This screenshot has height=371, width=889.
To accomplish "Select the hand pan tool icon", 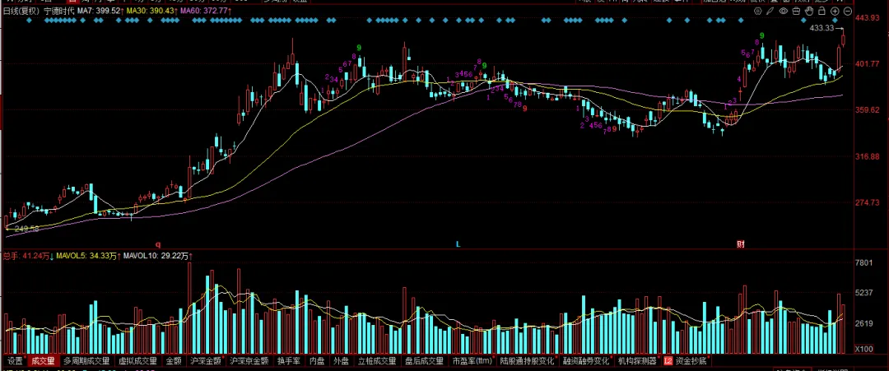I will tap(809, 11).
